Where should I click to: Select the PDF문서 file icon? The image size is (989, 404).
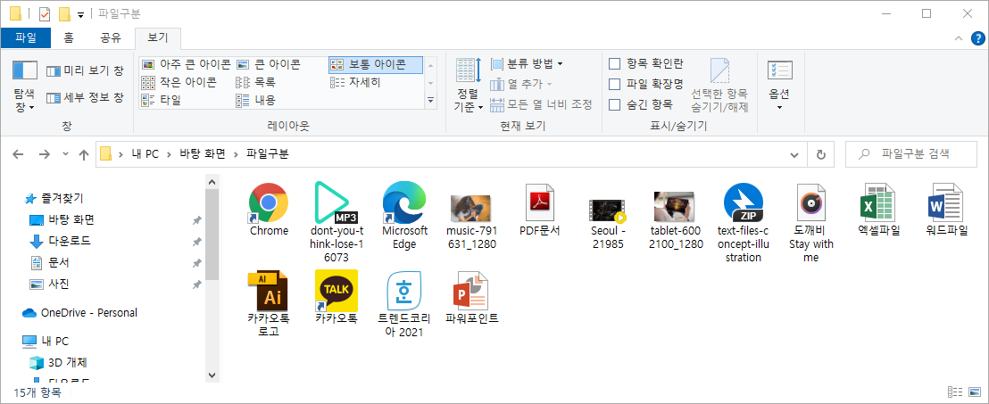point(540,202)
